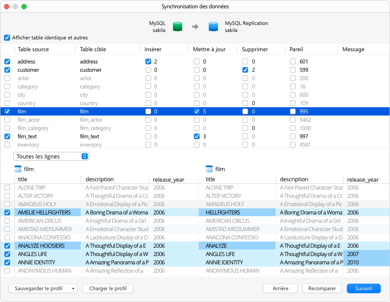Toggle Pareil checkbox for address row
The image size is (390, 302).
[x=293, y=62]
